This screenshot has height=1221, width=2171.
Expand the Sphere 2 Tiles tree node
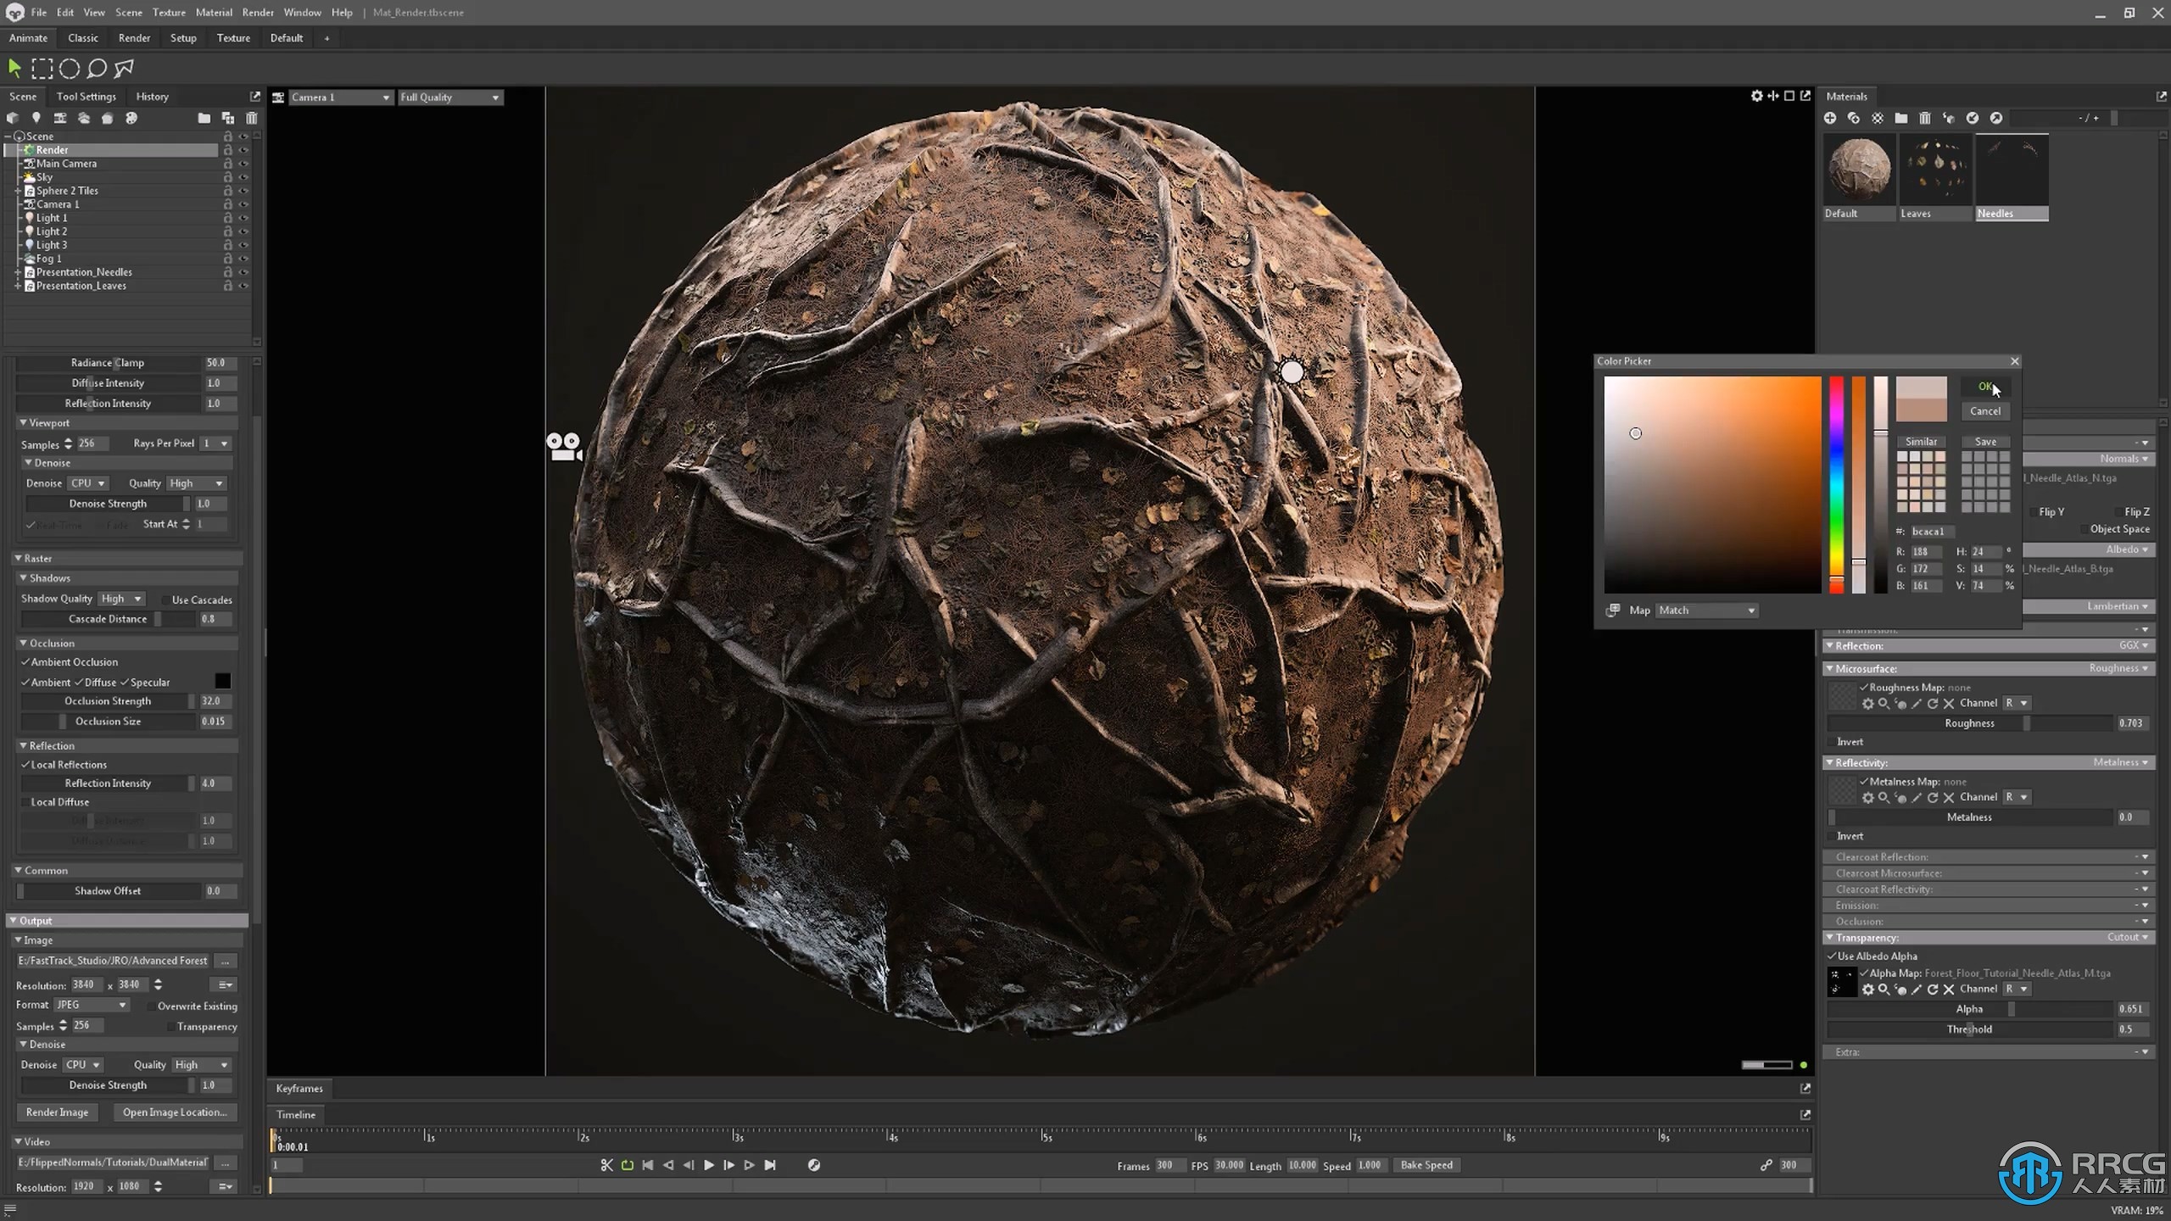18,191
